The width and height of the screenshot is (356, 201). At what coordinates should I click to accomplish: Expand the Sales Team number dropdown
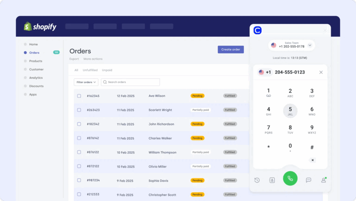(x=310, y=45)
